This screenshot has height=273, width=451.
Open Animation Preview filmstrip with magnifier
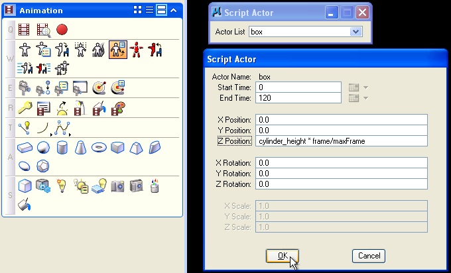click(x=43, y=30)
